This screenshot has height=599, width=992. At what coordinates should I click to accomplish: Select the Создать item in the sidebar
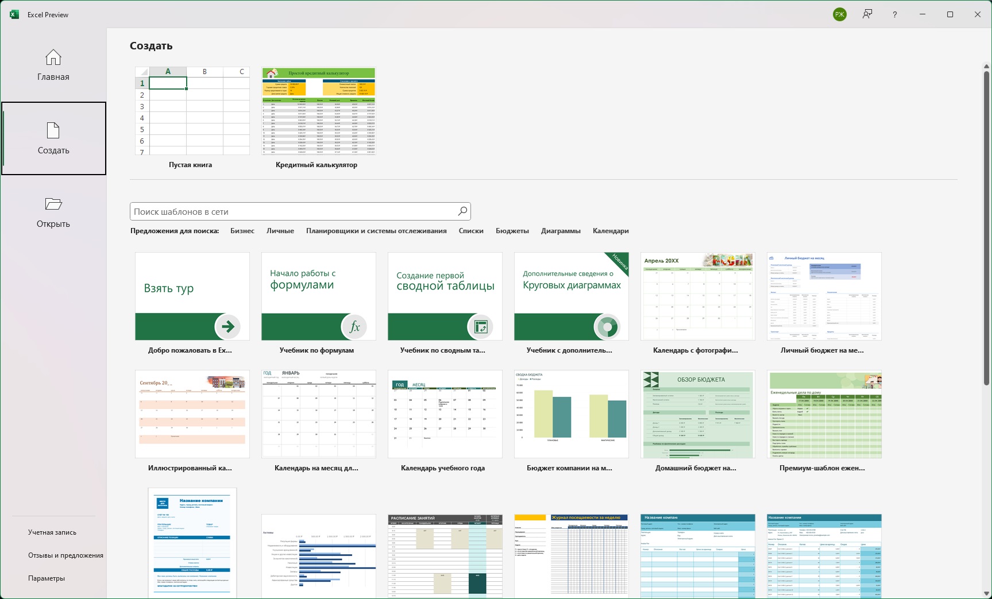(53, 138)
